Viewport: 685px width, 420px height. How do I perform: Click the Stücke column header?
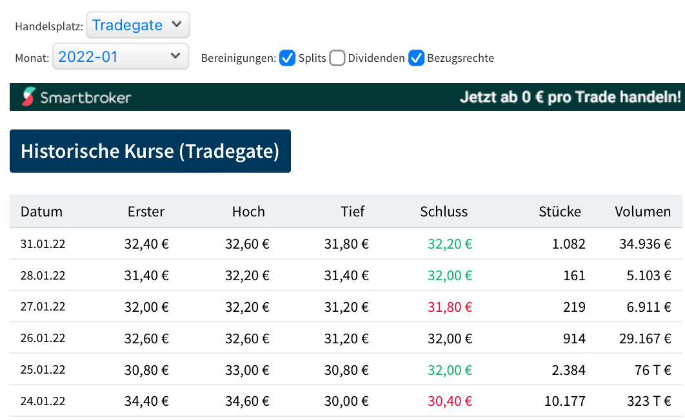pyautogui.click(x=560, y=211)
